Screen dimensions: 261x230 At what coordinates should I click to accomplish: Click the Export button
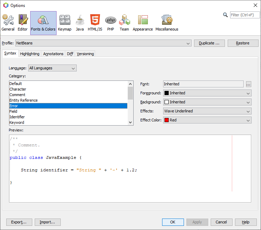click(x=19, y=222)
